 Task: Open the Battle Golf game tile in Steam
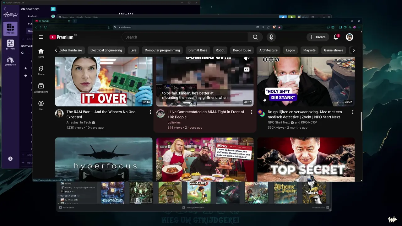[199, 192]
